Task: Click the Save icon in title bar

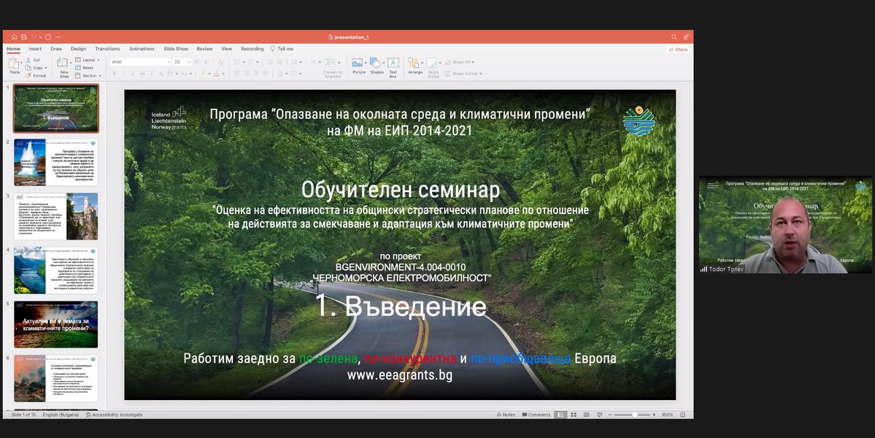Action: point(24,36)
